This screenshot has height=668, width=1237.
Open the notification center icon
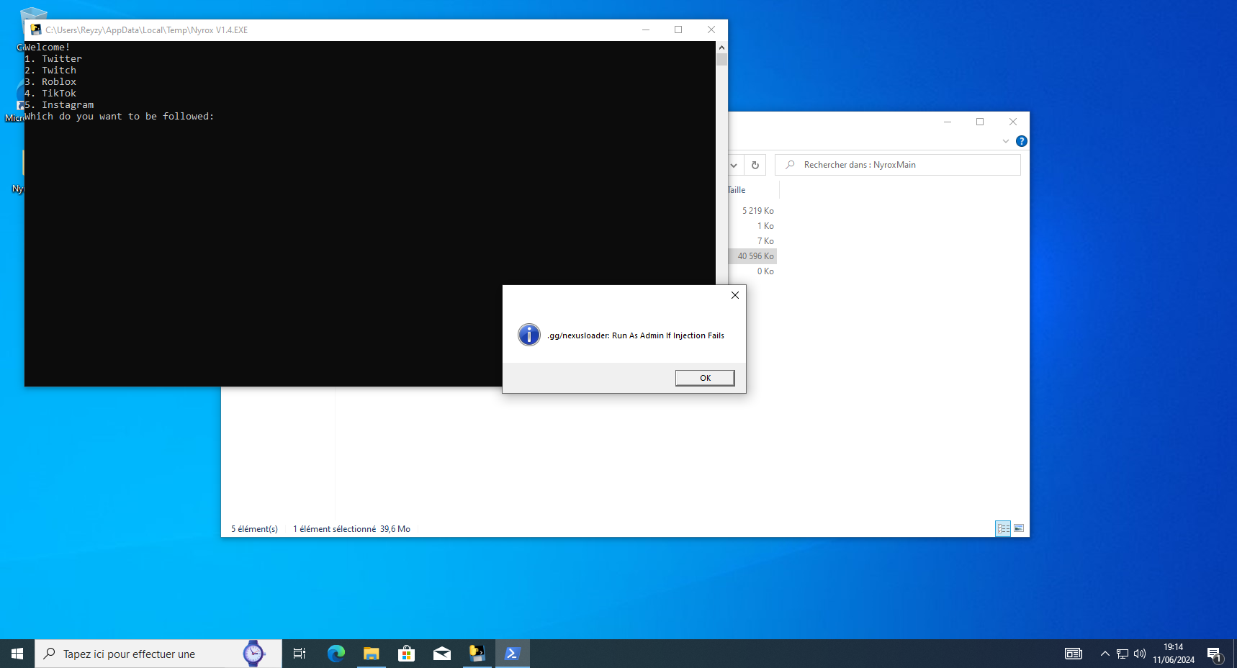1215,654
